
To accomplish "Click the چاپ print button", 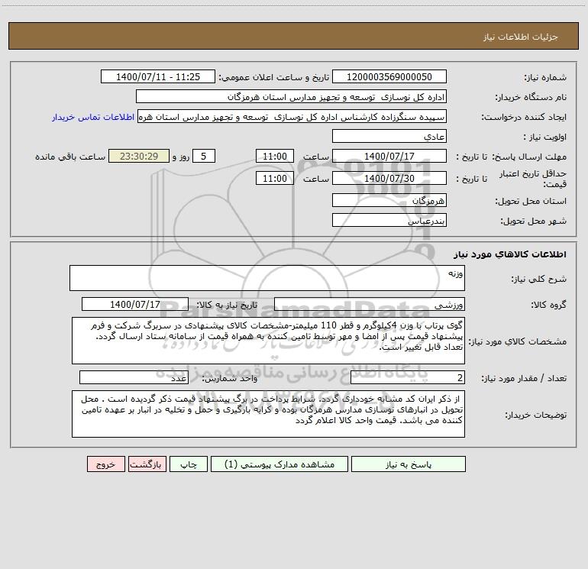I will (x=189, y=464).
